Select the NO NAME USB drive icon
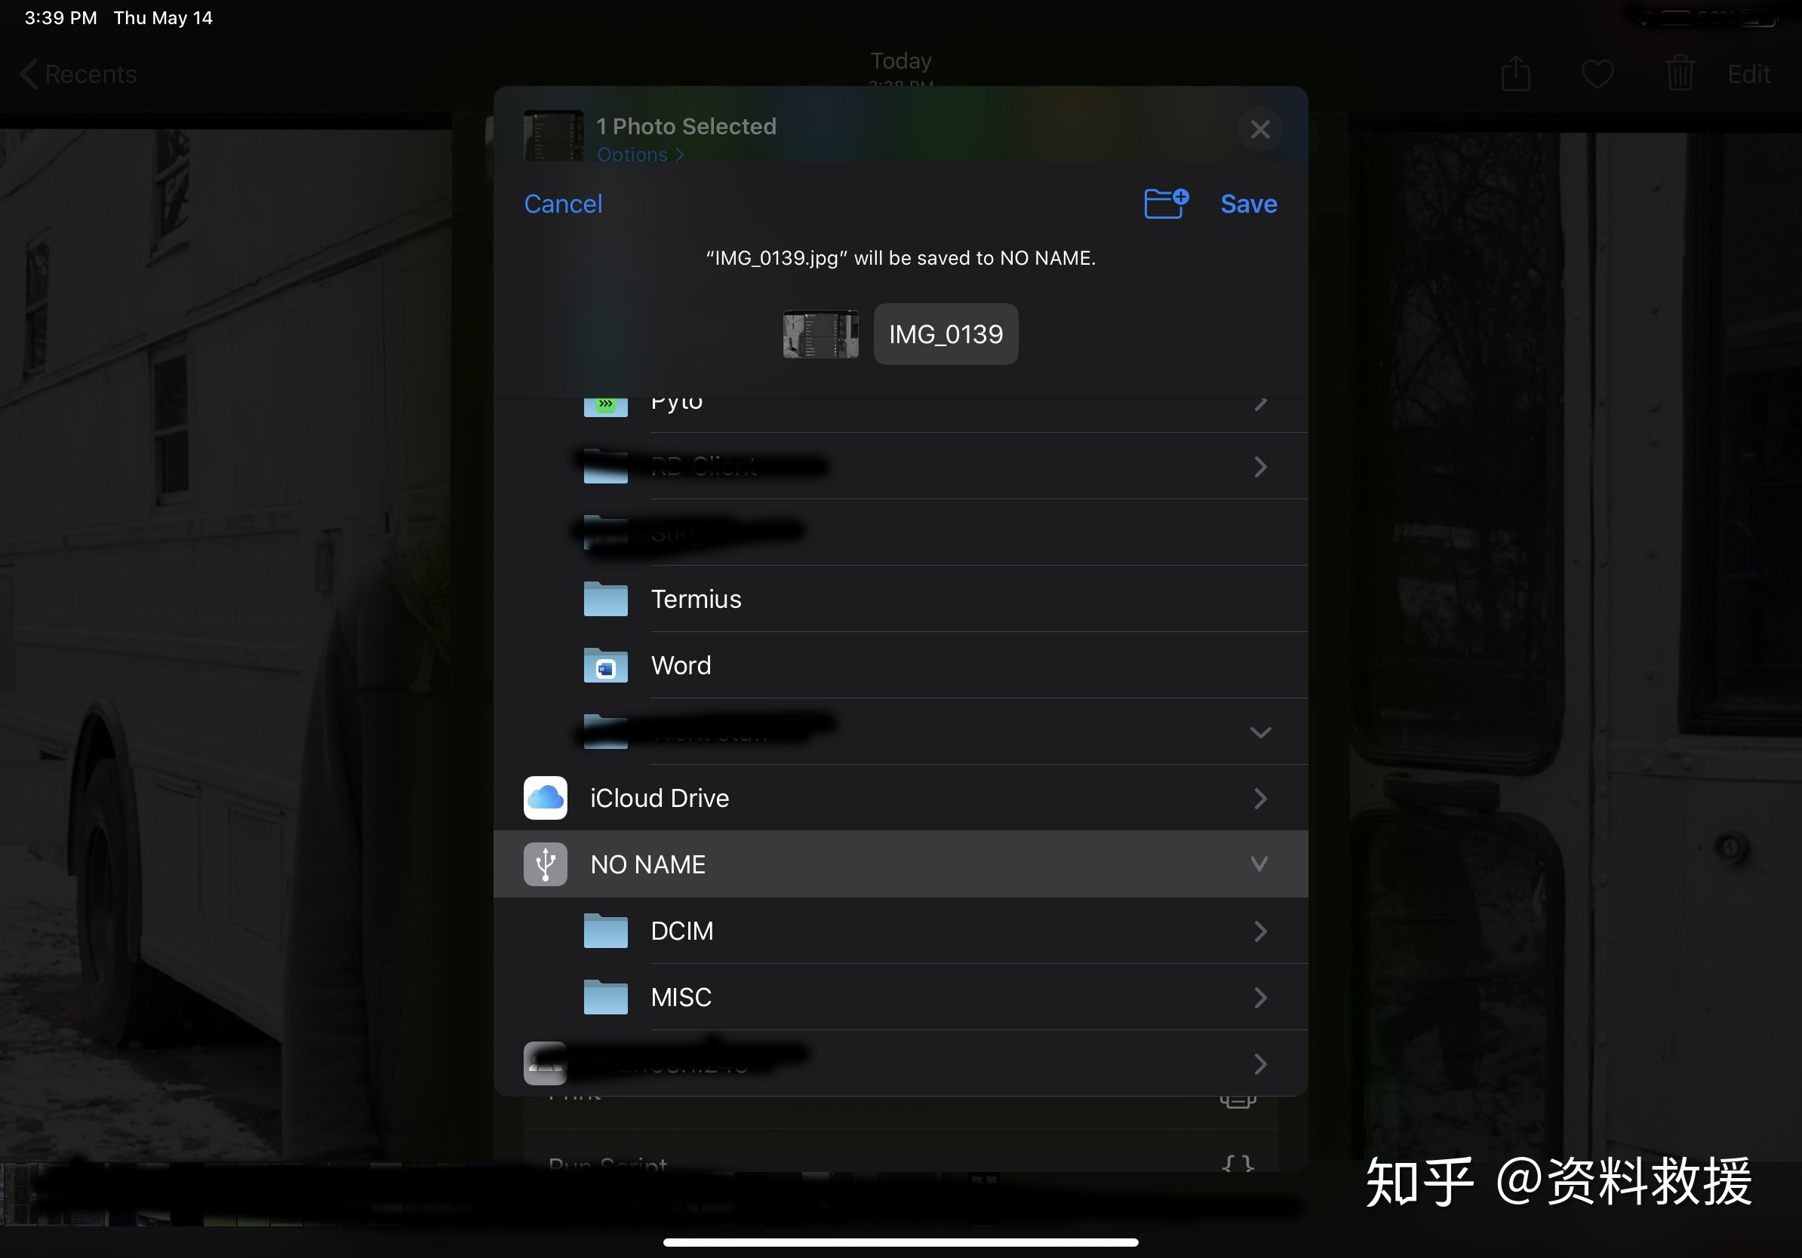This screenshot has width=1802, height=1258. (546, 864)
